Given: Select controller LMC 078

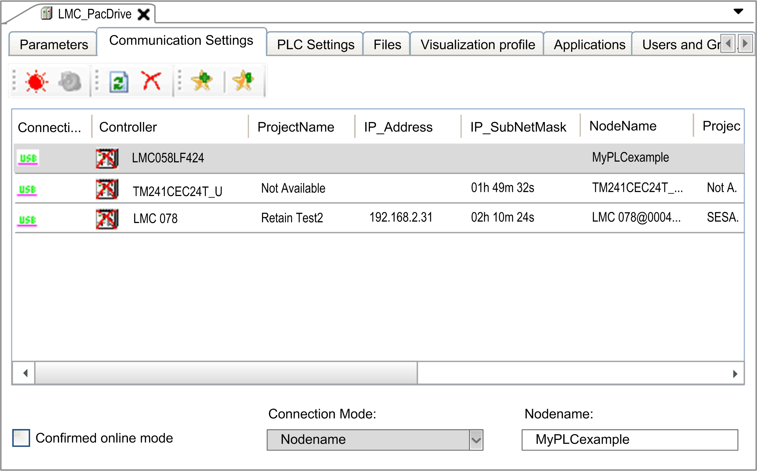Looking at the screenshot, I should (x=155, y=218).
